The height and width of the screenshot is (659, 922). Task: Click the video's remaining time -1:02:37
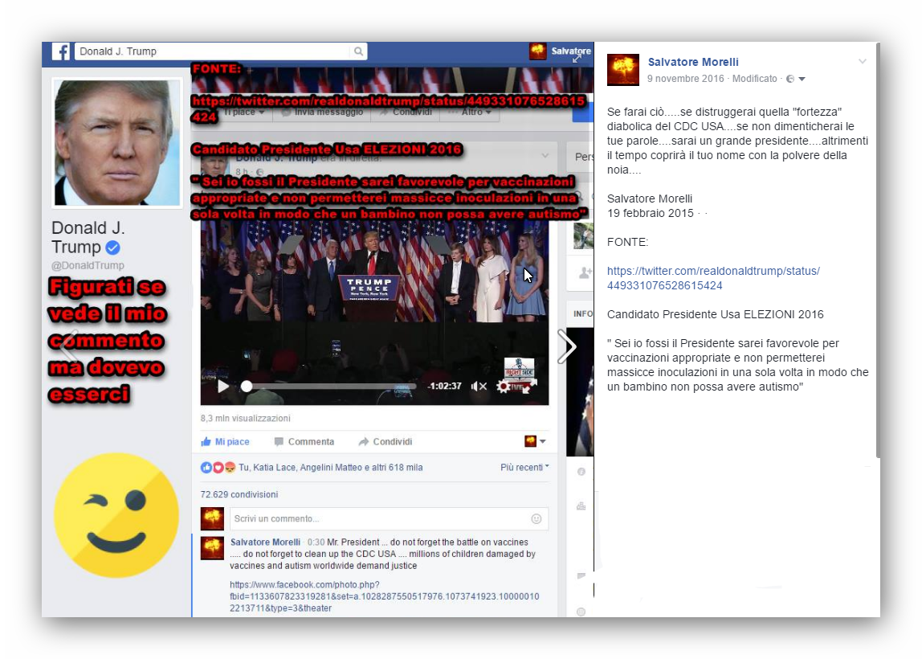click(x=444, y=386)
